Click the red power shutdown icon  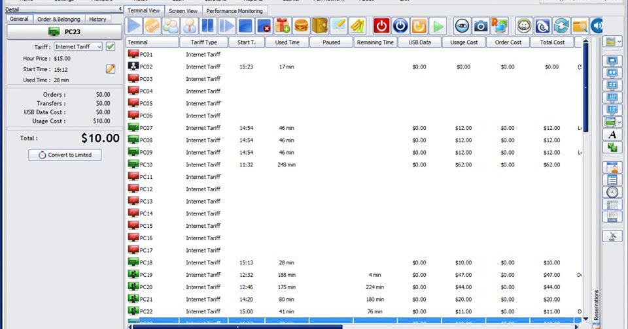(x=381, y=26)
